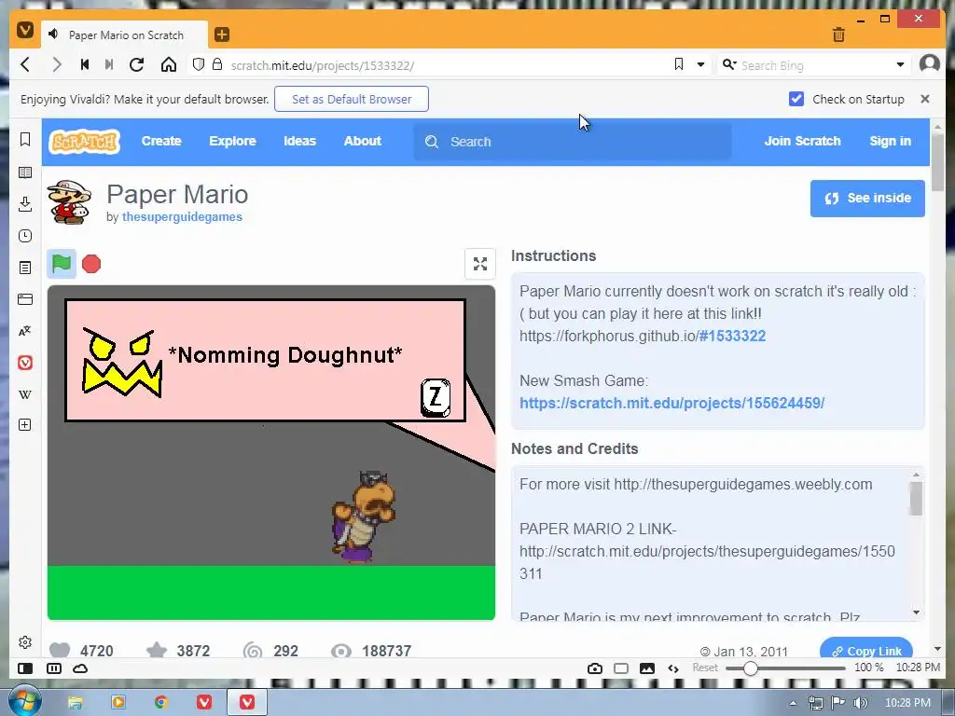Go forward with the forward arrow
This screenshot has height=716, width=955.
(57, 64)
